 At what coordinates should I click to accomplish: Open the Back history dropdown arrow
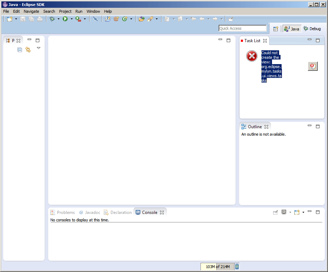tap(208, 19)
